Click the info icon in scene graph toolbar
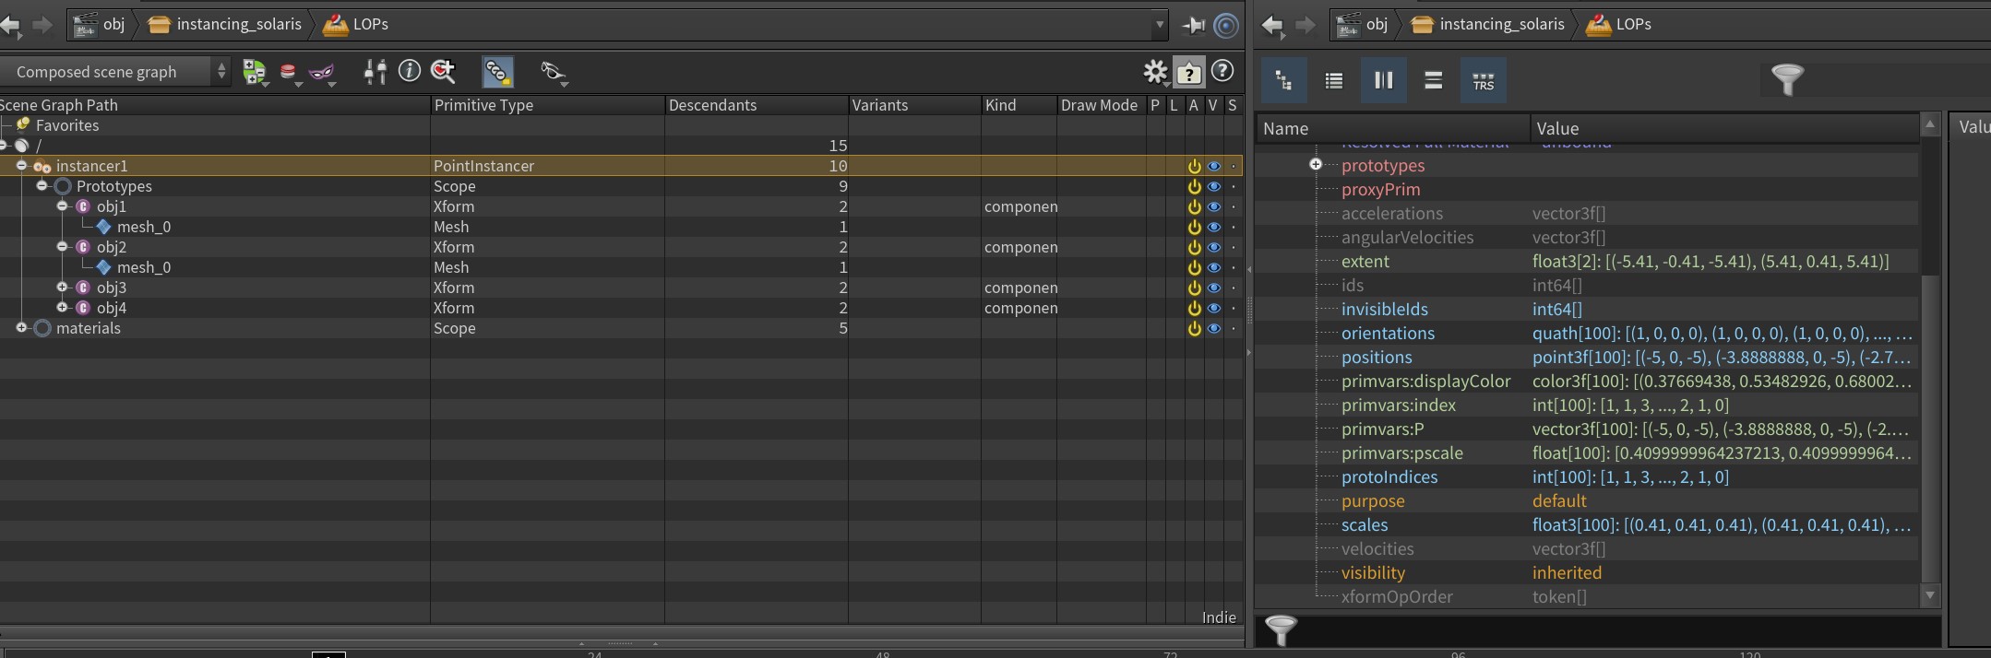Image resolution: width=1991 pixels, height=658 pixels. pyautogui.click(x=409, y=71)
